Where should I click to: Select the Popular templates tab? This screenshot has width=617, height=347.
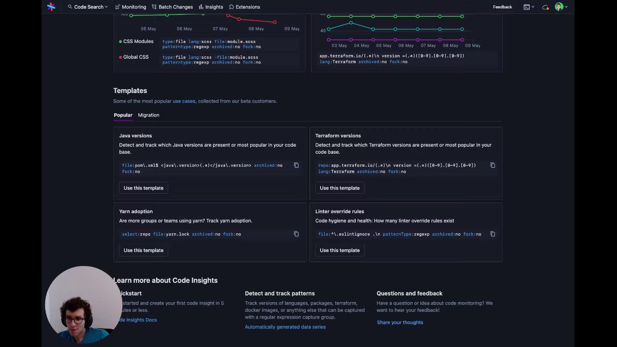[123, 115]
